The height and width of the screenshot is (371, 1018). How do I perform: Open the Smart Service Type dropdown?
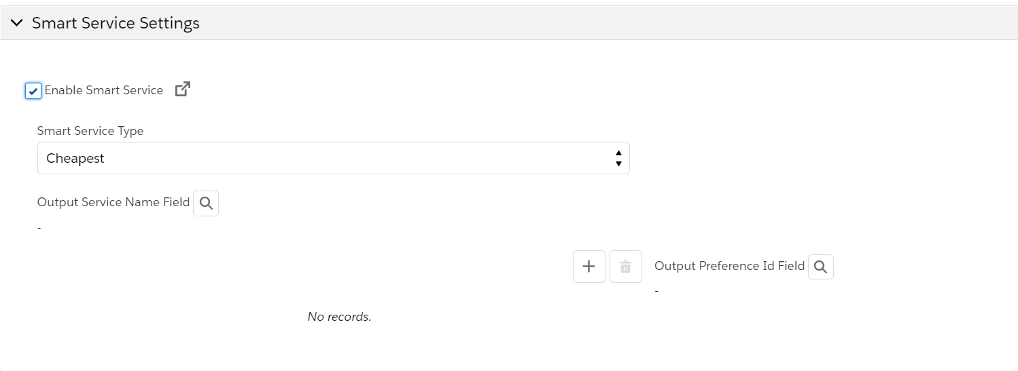[333, 158]
